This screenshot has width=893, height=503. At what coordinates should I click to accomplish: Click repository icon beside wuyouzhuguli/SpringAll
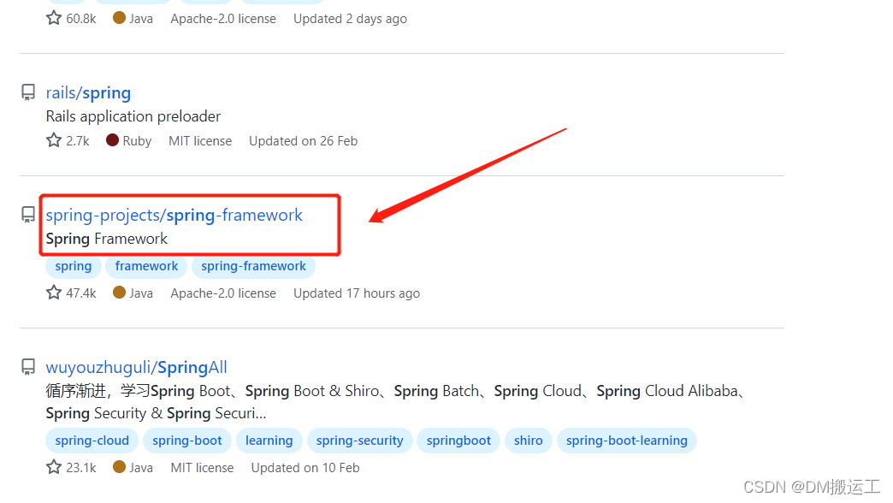click(x=28, y=367)
